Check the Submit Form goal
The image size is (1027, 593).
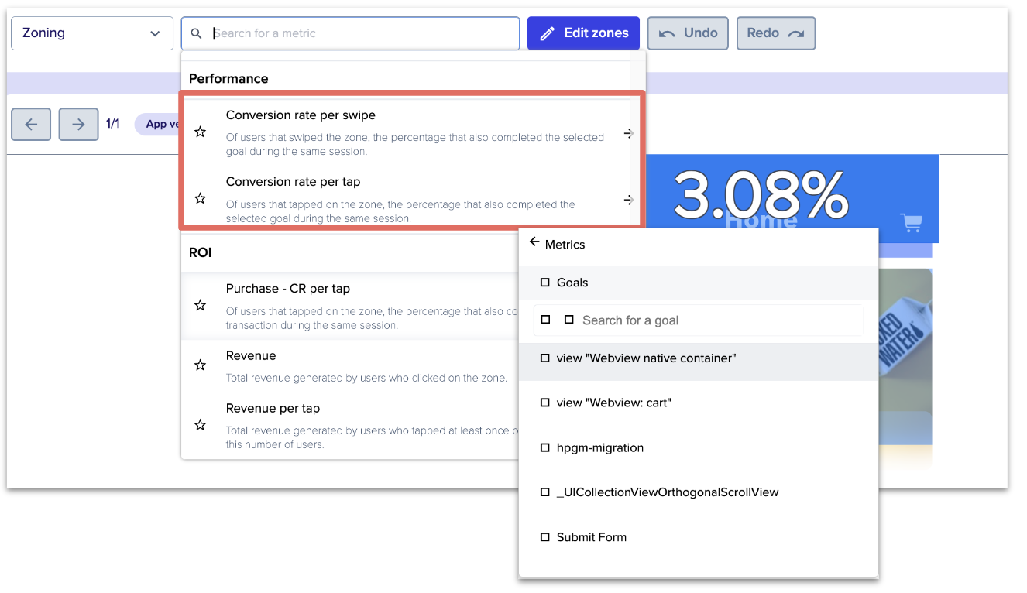[x=543, y=536]
